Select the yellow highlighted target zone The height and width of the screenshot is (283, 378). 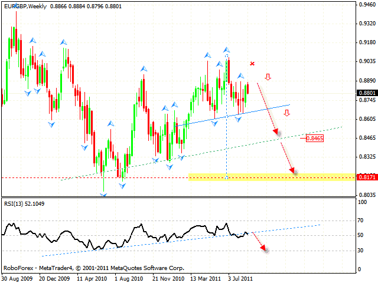point(272,177)
